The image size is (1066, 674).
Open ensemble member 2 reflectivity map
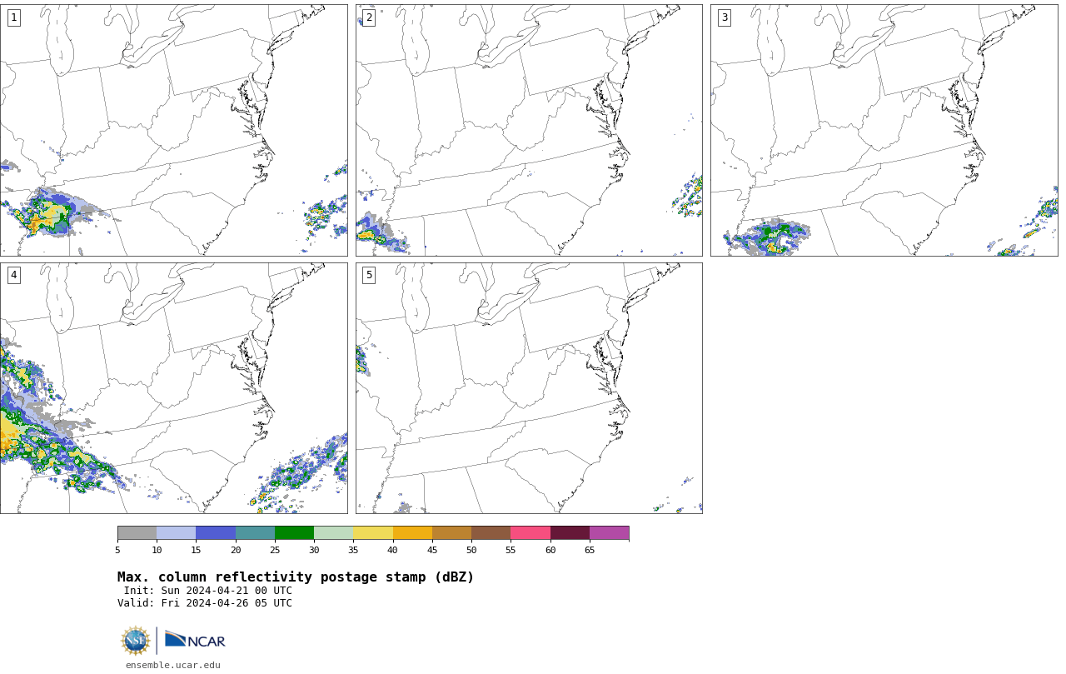click(x=529, y=130)
